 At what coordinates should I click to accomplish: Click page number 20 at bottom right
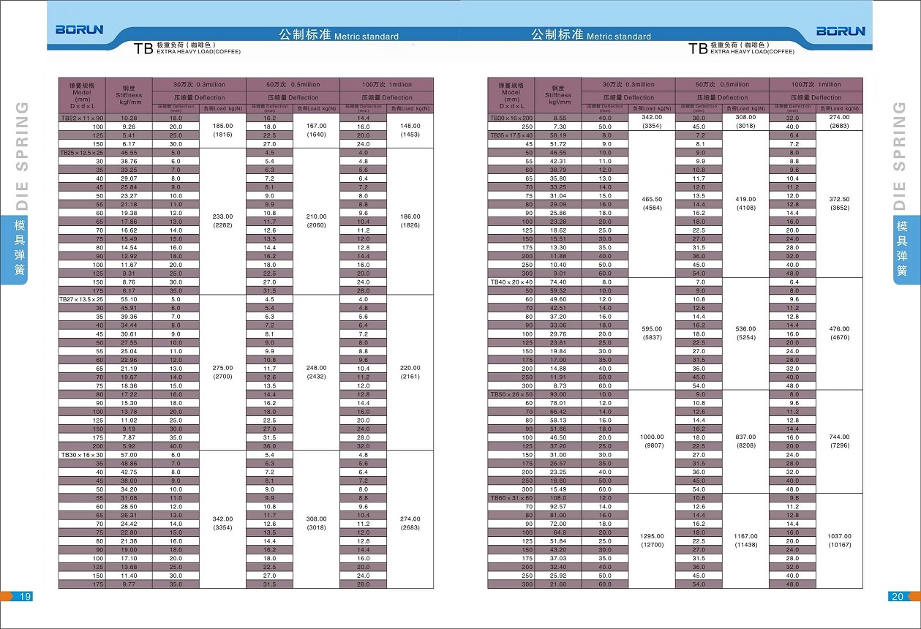pyautogui.click(x=897, y=597)
